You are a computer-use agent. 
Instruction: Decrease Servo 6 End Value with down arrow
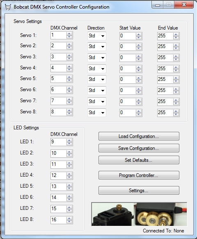coord(176,92)
